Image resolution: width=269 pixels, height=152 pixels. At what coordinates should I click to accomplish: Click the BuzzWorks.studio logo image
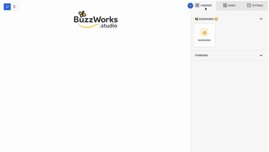tap(96, 20)
